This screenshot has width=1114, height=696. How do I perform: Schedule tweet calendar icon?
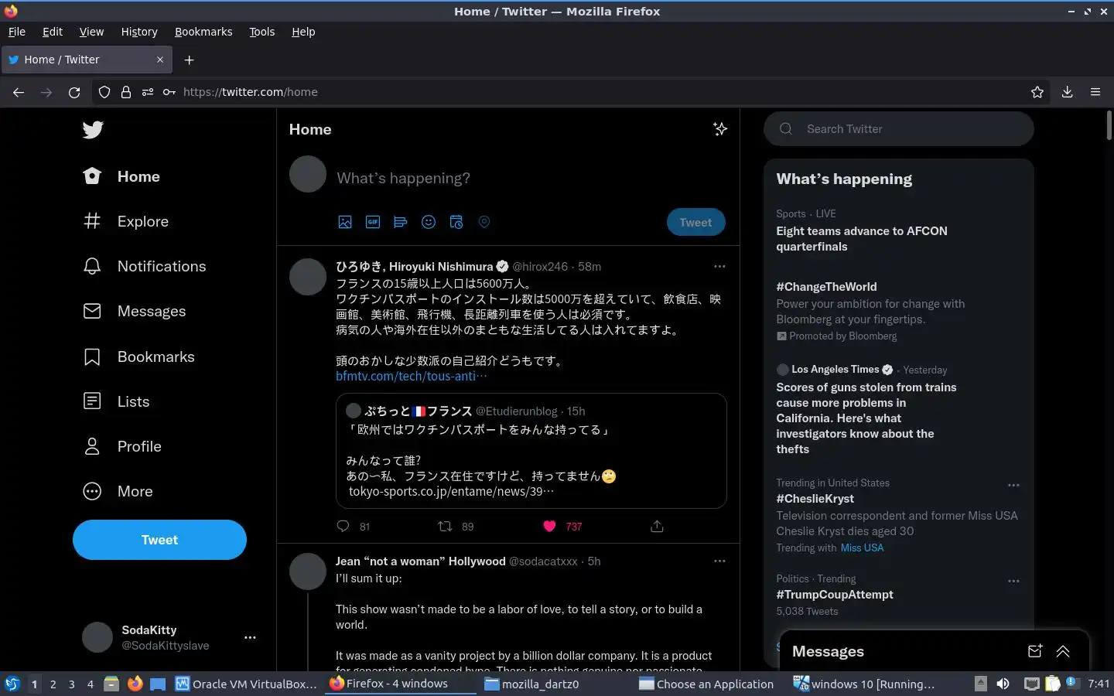tap(456, 222)
